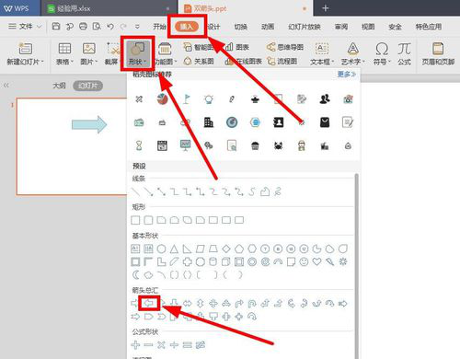The image size is (460, 359).
Task: Choose the building recommended icon
Action: pos(209,122)
